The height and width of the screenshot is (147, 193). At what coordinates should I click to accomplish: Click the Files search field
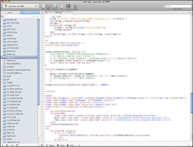pos(178,6)
